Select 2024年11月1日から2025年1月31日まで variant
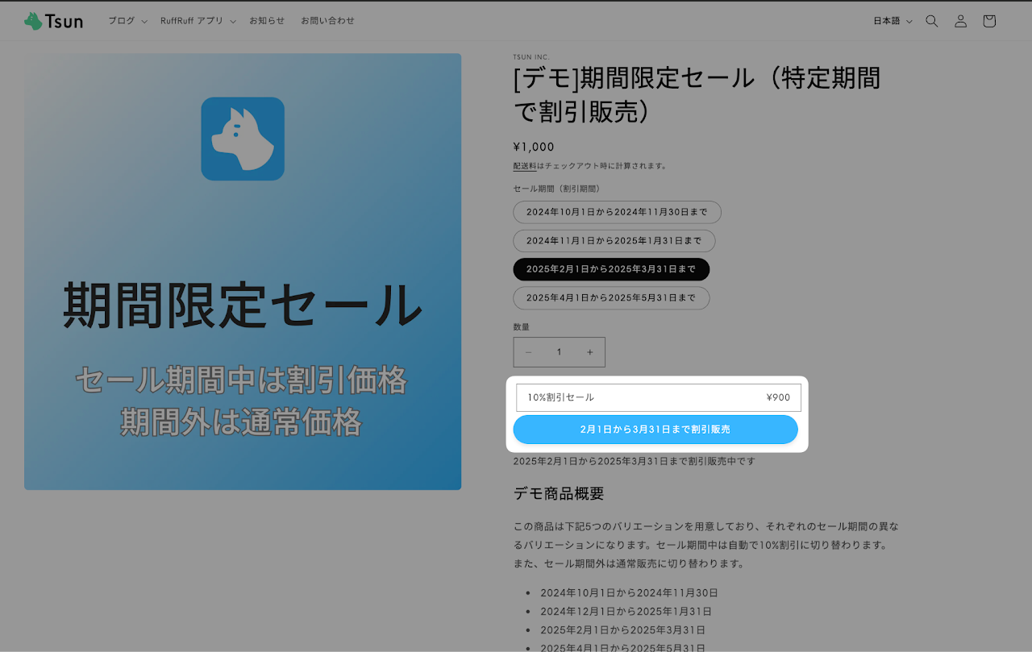The height and width of the screenshot is (652, 1032). [614, 241]
